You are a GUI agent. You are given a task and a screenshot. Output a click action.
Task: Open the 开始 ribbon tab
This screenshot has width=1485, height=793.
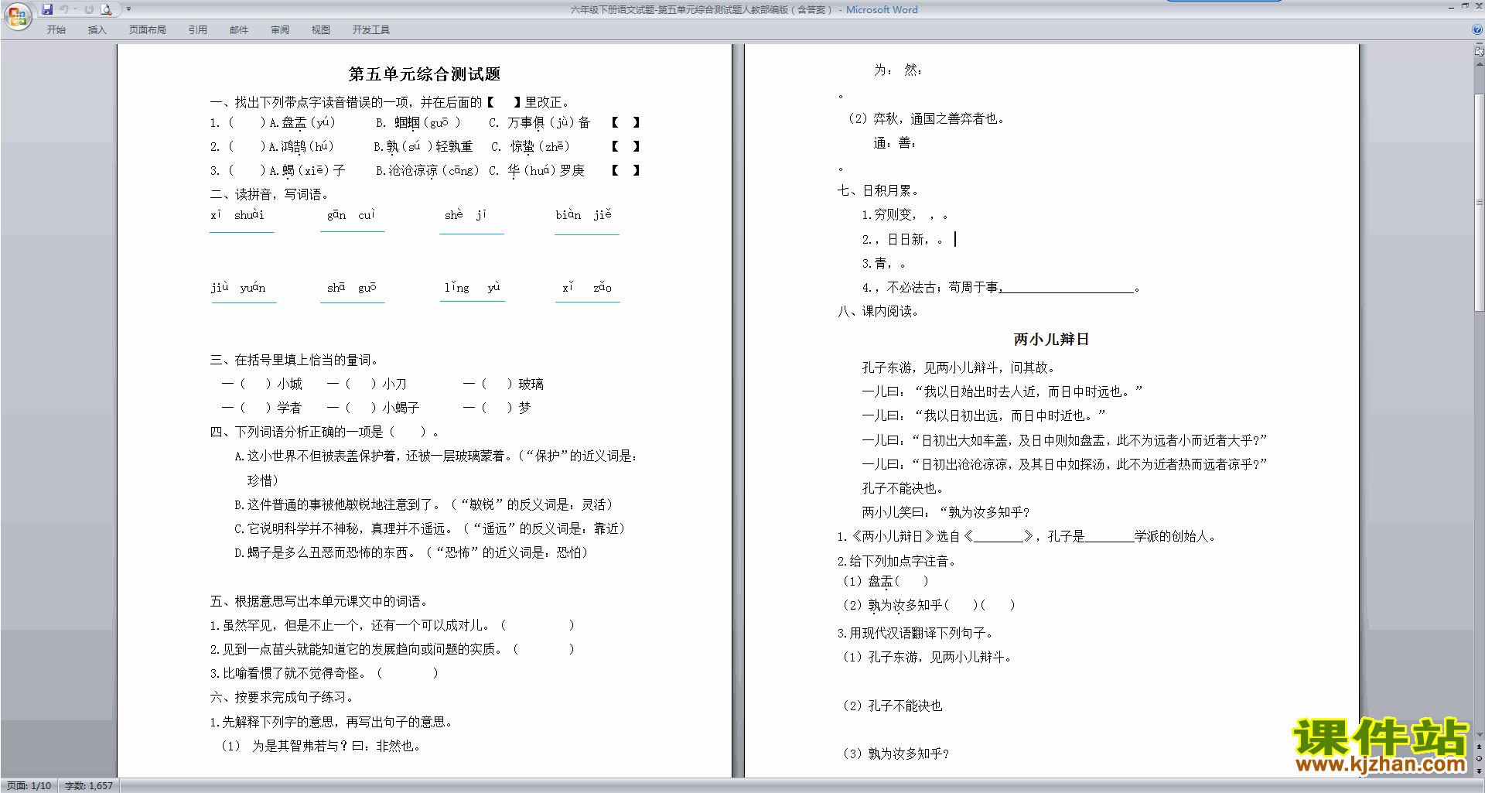tap(56, 29)
